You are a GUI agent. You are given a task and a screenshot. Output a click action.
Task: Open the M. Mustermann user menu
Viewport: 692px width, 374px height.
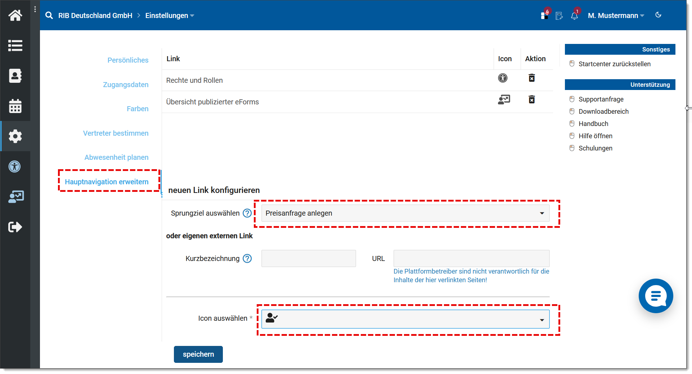tap(616, 15)
